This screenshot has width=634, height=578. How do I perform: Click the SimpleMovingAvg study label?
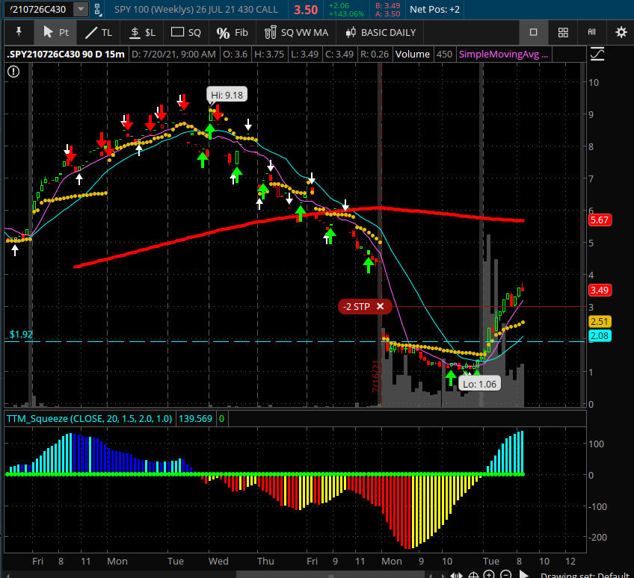point(503,54)
